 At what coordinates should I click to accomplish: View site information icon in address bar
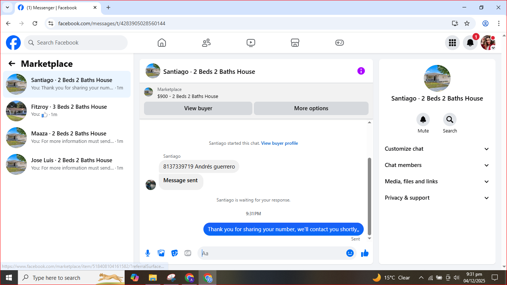51,23
